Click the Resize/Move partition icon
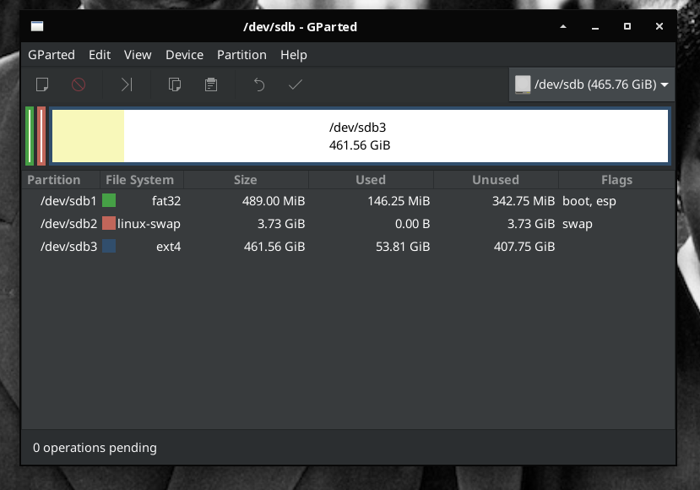This screenshot has height=490, width=700. tap(127, 84)
